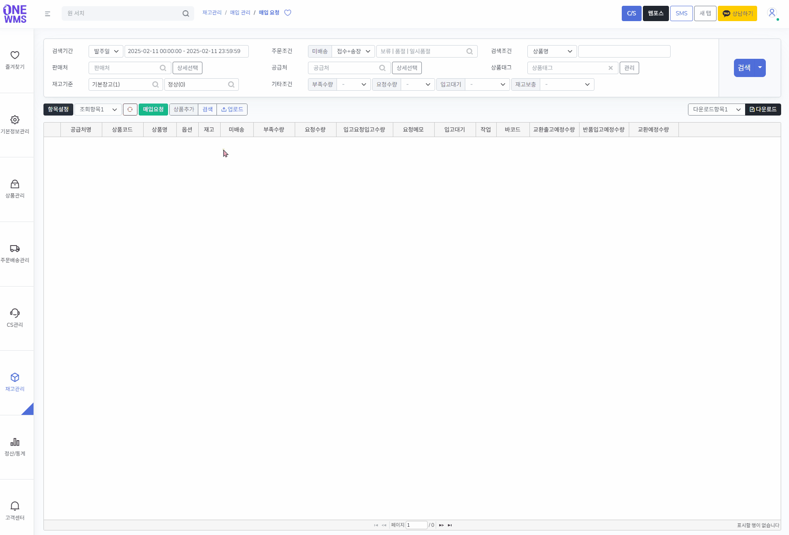
Task: Open 고객센터 bell sidebar icon
Action: [15, 506]
